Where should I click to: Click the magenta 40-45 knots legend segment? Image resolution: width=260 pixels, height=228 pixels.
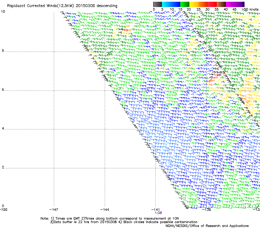pos(230,4)
